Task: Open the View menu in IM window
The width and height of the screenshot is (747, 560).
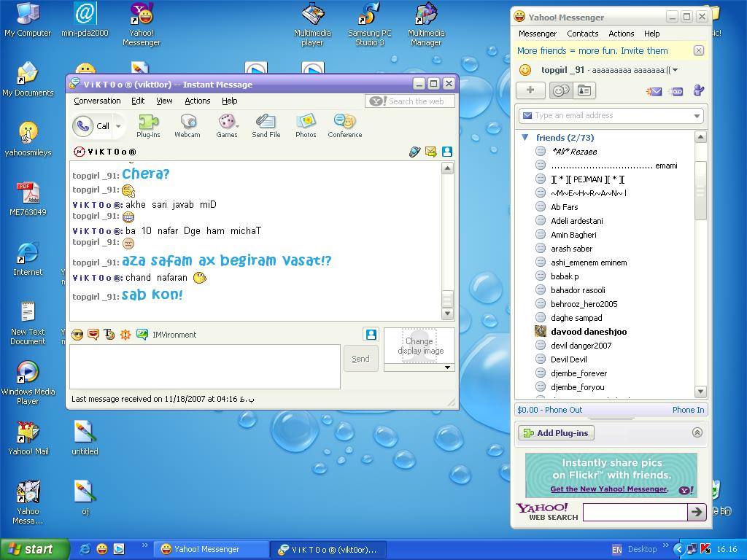Action: (164, 101)
